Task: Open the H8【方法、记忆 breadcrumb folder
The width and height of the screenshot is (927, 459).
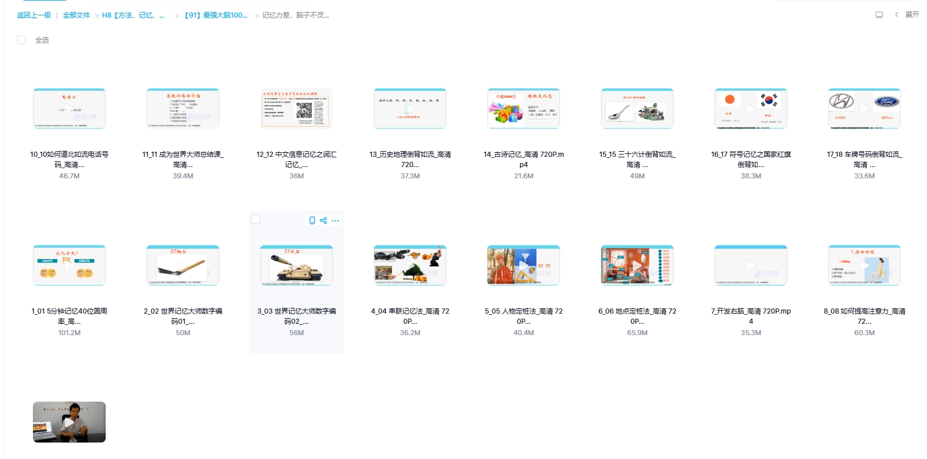Action: pyautogui.click(x=133, y=15)
